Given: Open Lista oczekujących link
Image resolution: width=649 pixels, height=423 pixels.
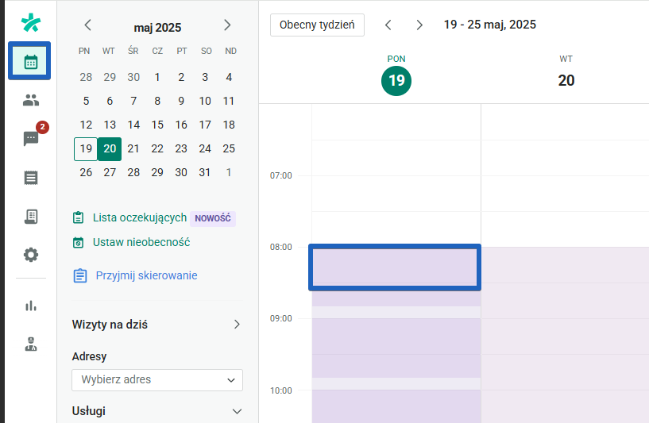Looking at the screenshot, I should [x=139, y=217].
